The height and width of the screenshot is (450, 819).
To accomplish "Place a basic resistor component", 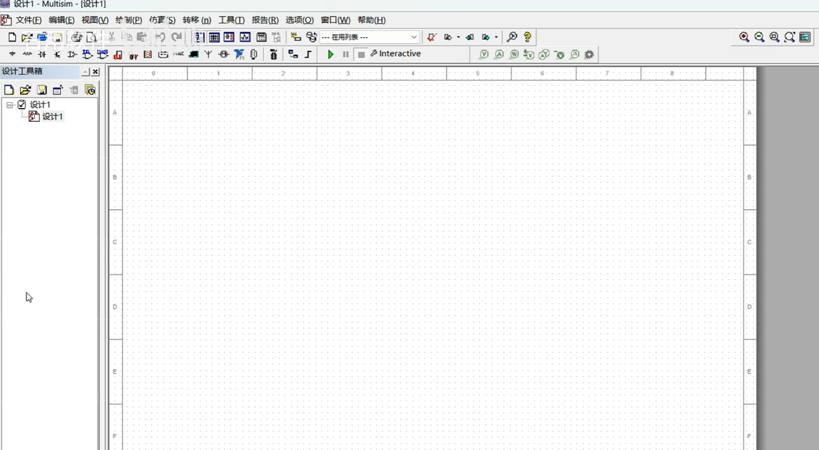I will 27,54.
